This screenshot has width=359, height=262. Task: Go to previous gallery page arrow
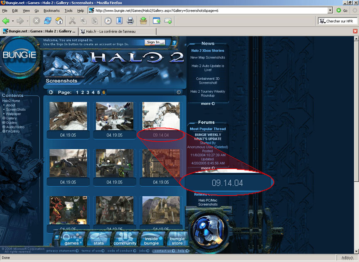pos(51,92)
